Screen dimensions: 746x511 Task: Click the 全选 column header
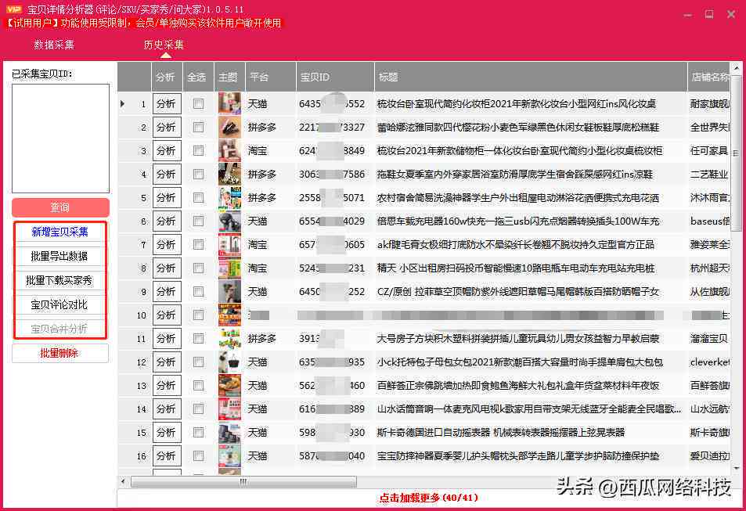198,77
